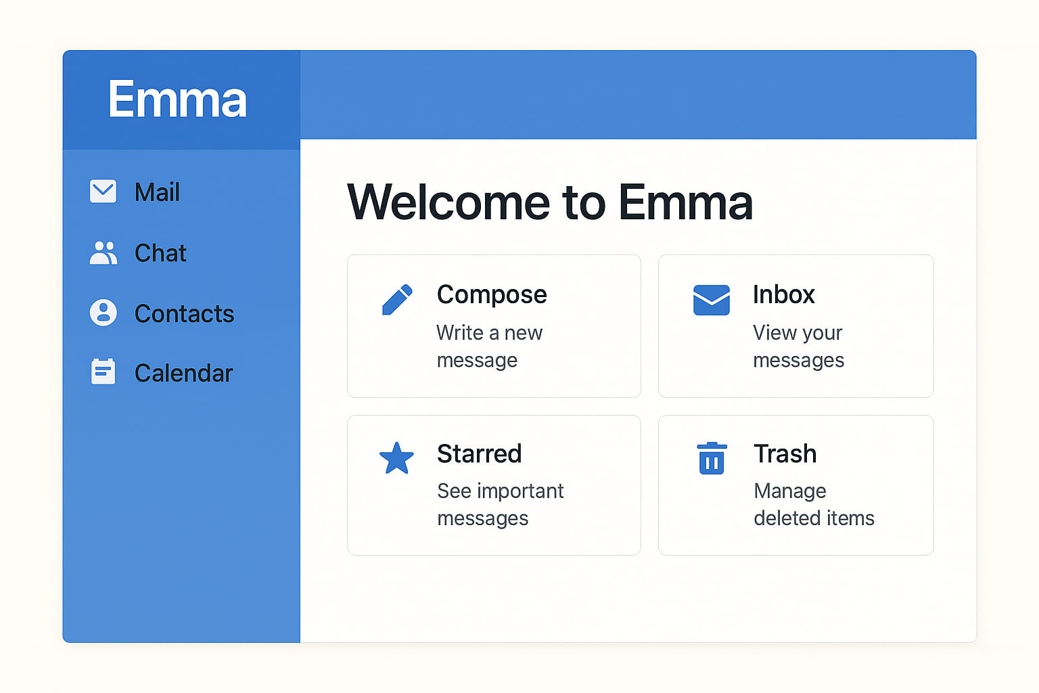Click the Inbox envelope icon

point(711,300)
